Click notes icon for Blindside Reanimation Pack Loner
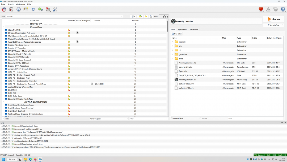Image resolution: width=287 pixels, height=162 pixels. 77,33
